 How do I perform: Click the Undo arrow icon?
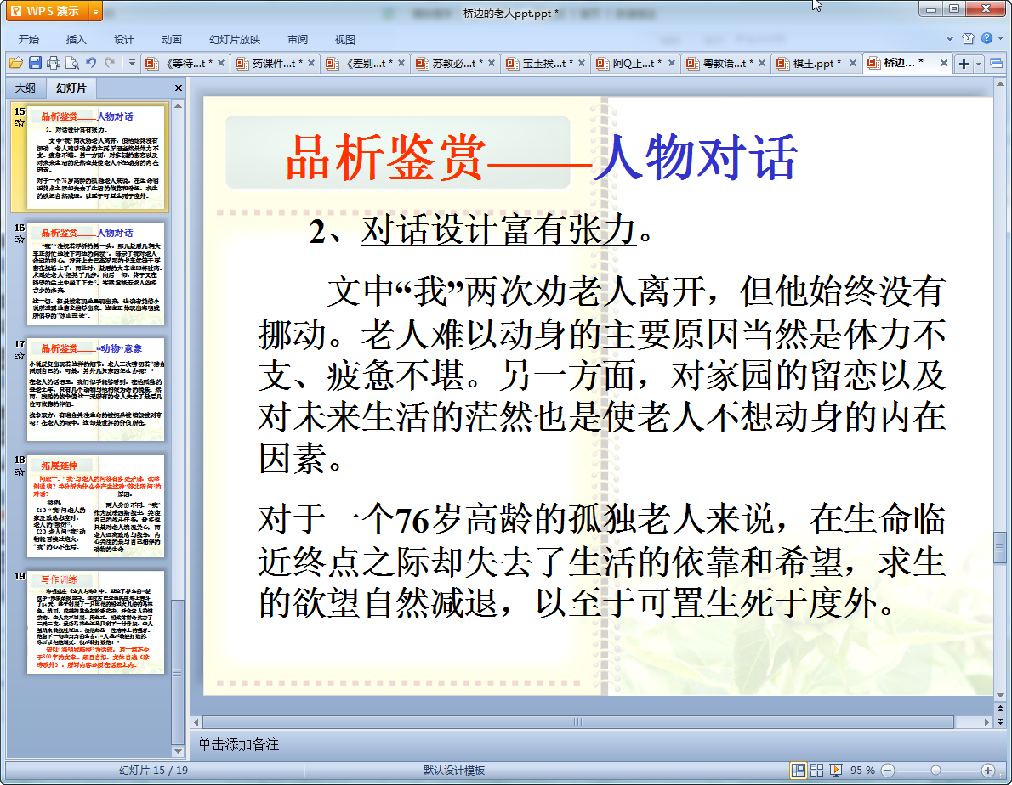(x=91, y=63)
